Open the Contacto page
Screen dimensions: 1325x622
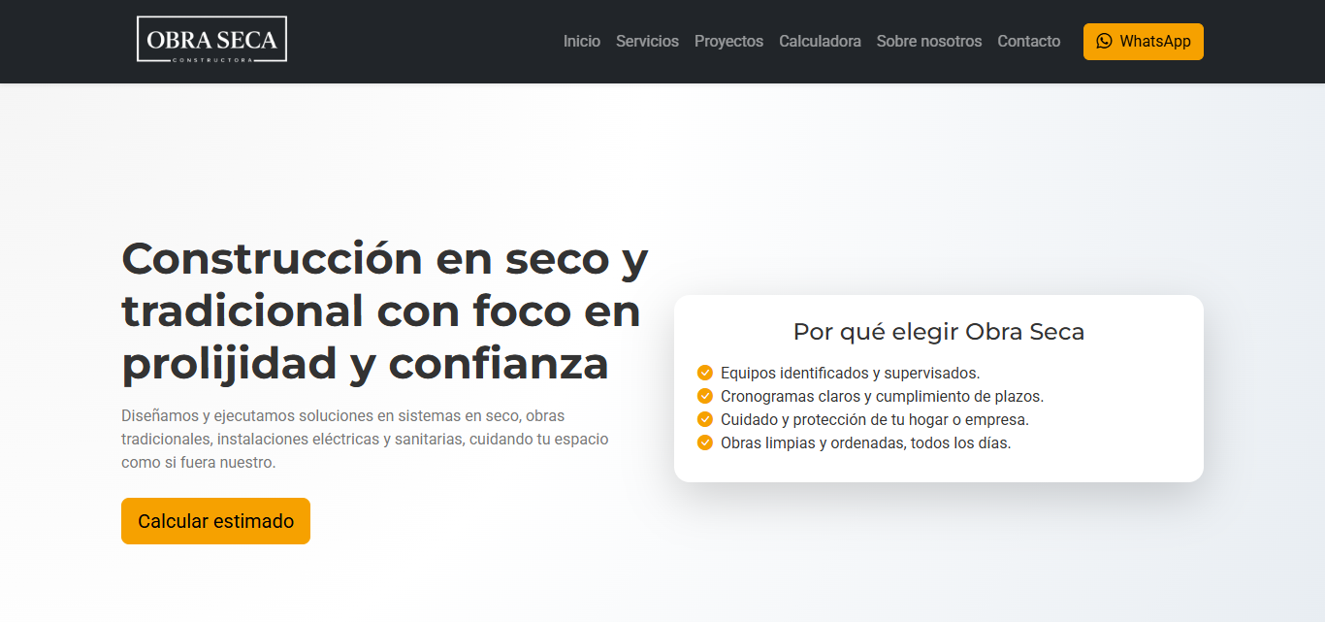click(x=1028, y=41)
